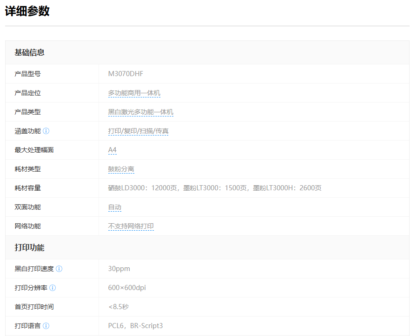Click the info icon next to 黑白打印速度

click(x=59, y=269)
